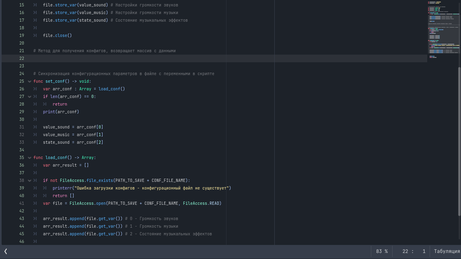Click 'var arr_conf : Array = load_conf()'
The height and width of the screenshot is (259, 461).
point(84,89)
